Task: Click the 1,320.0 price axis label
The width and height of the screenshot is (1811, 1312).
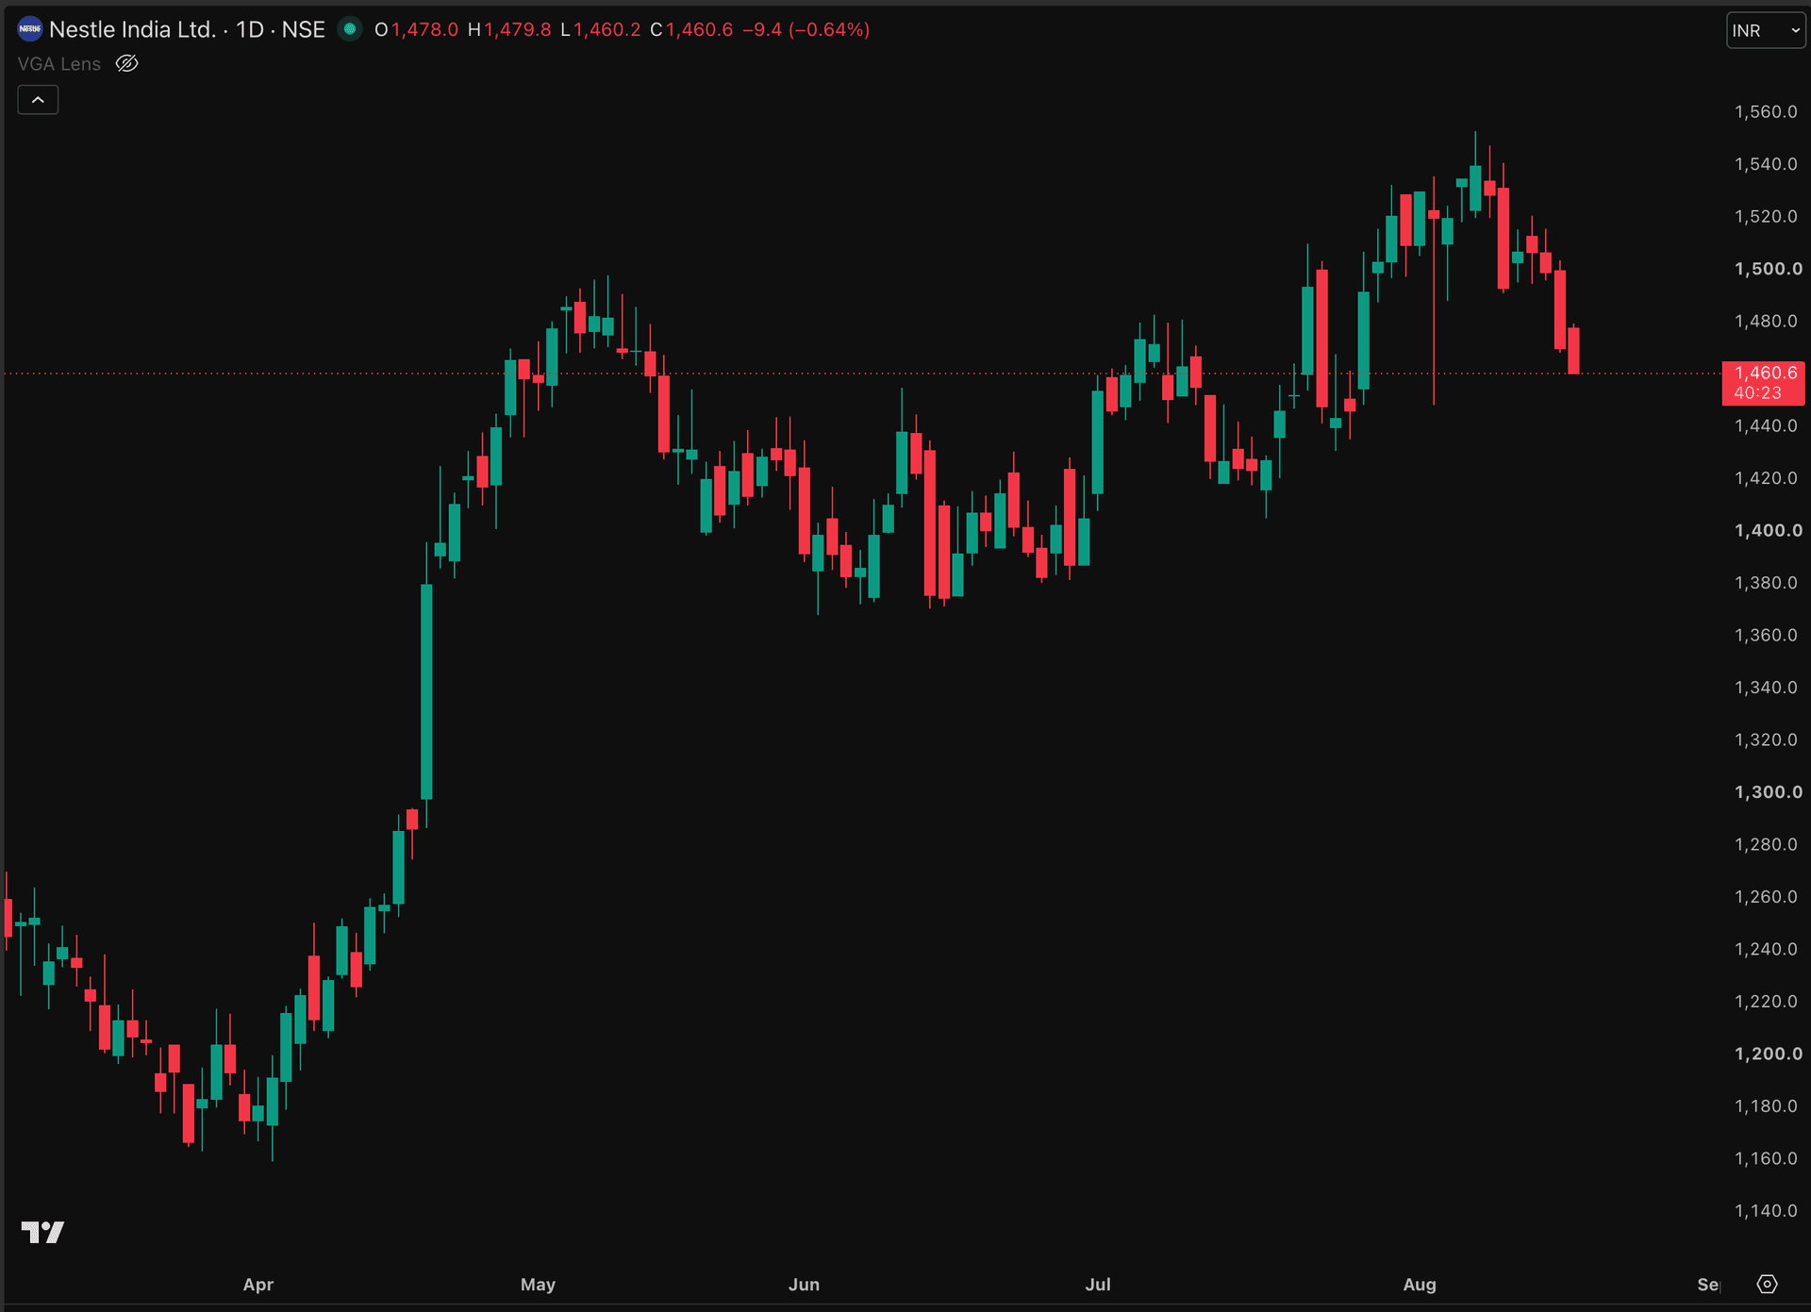Action: click(x=1766, y=739)
